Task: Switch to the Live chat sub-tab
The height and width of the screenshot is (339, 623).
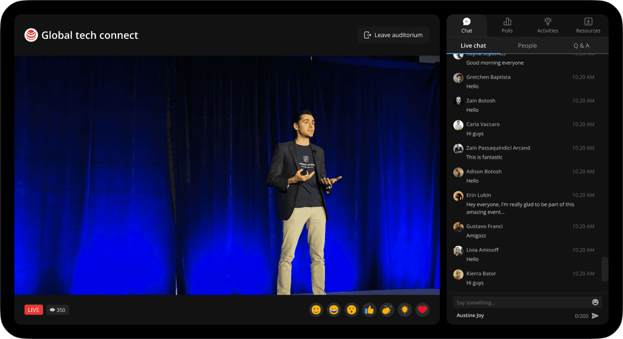Action: (x=473, y=46)
